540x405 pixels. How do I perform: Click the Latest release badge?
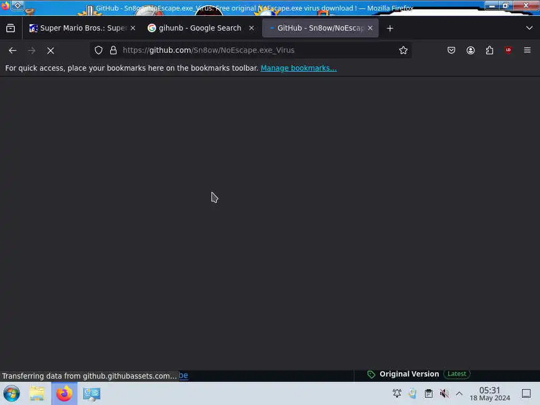tap(457, 374)
